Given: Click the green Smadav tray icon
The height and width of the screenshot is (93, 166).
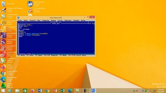Looking at the screenshot, I should [146, 91].
